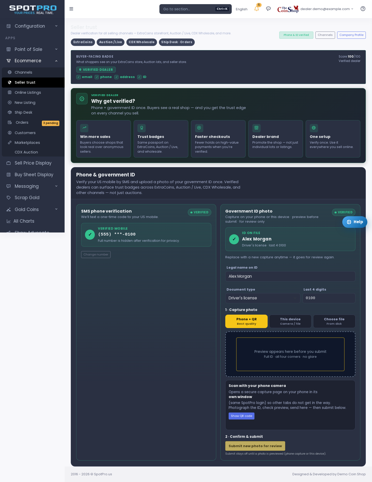The image size is (372, 482).
Task: Click the Change number button
Action: coord(96,255)
